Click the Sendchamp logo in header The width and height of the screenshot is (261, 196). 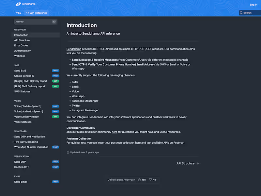pos(25,4)
